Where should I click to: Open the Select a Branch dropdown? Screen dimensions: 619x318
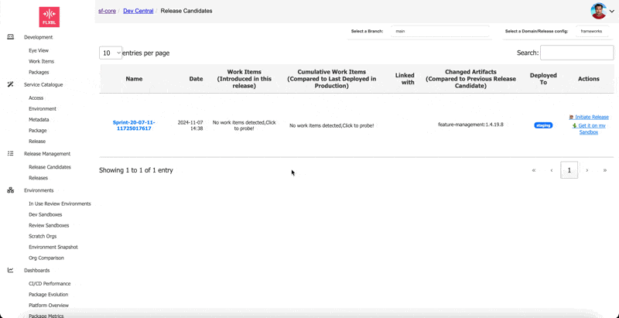439,32
